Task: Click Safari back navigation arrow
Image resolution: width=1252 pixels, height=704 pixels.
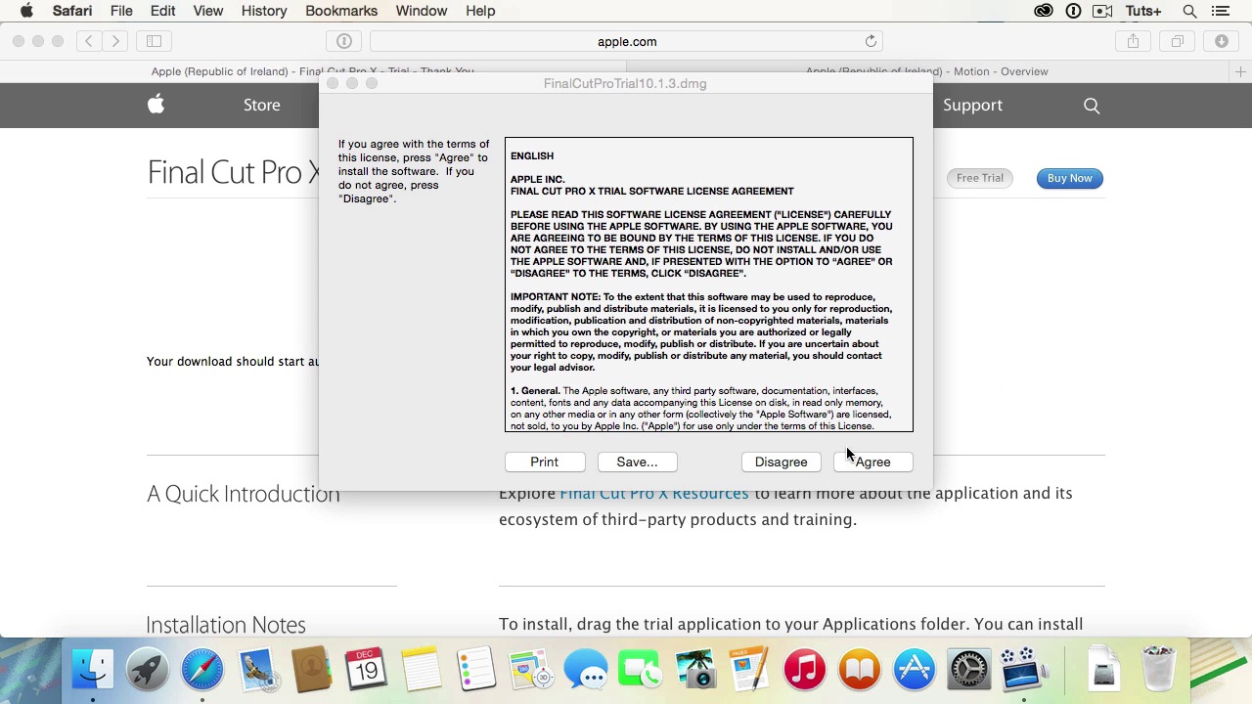Action: tap(89, 41)
